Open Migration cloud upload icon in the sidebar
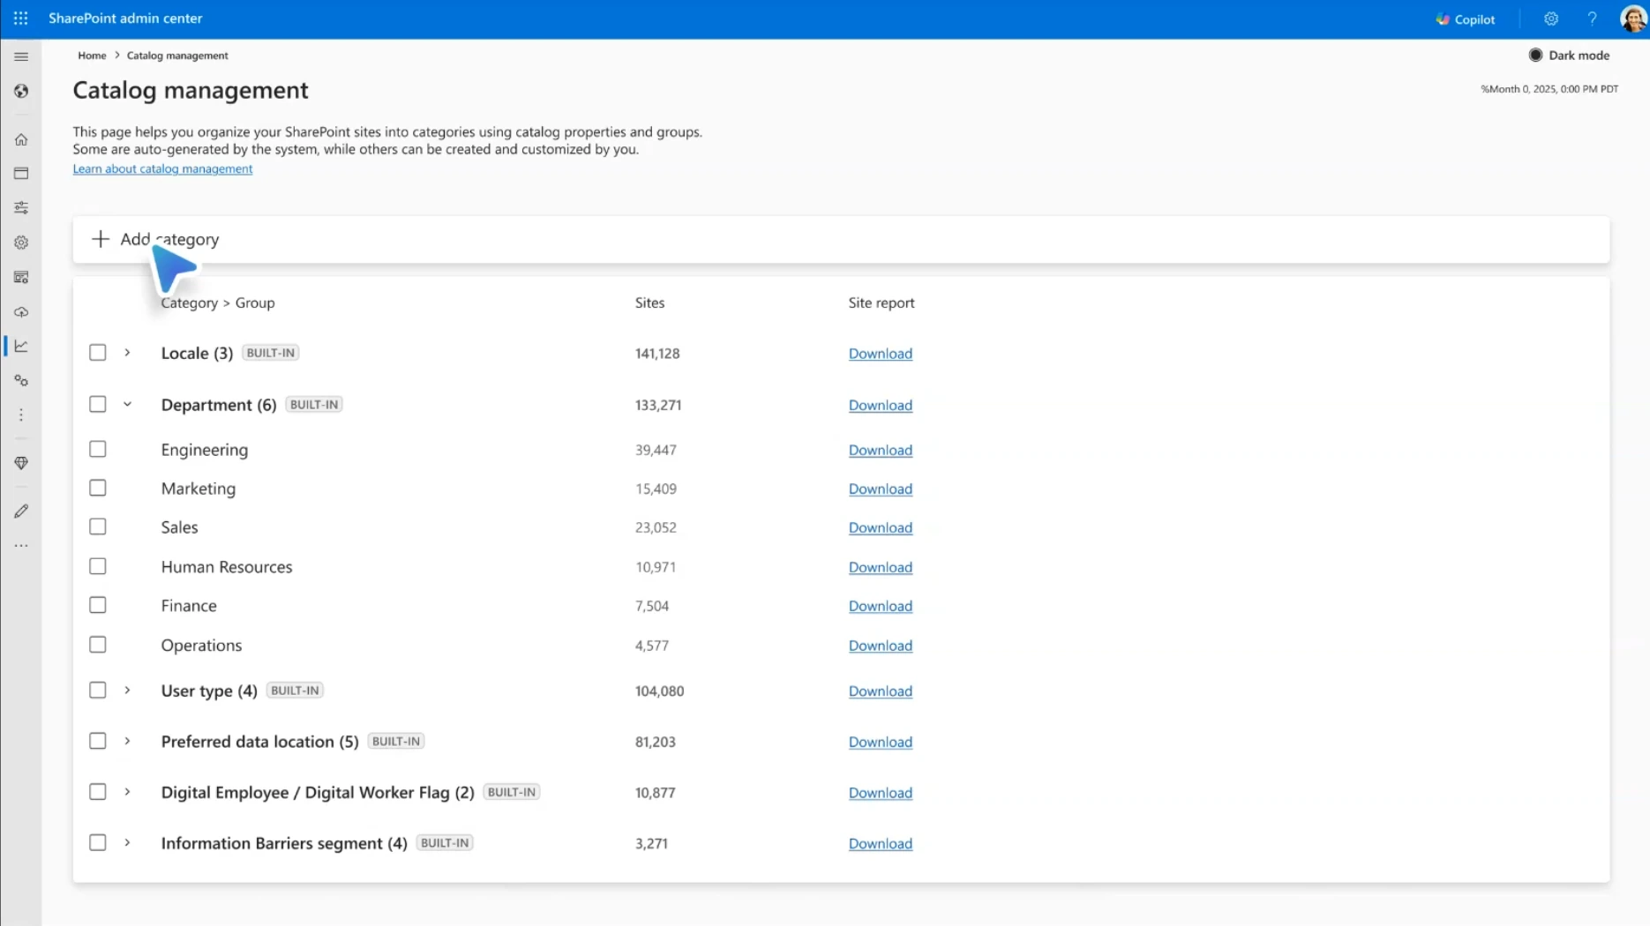This screenshot has height=926, width=1650. tap(21, 312)
